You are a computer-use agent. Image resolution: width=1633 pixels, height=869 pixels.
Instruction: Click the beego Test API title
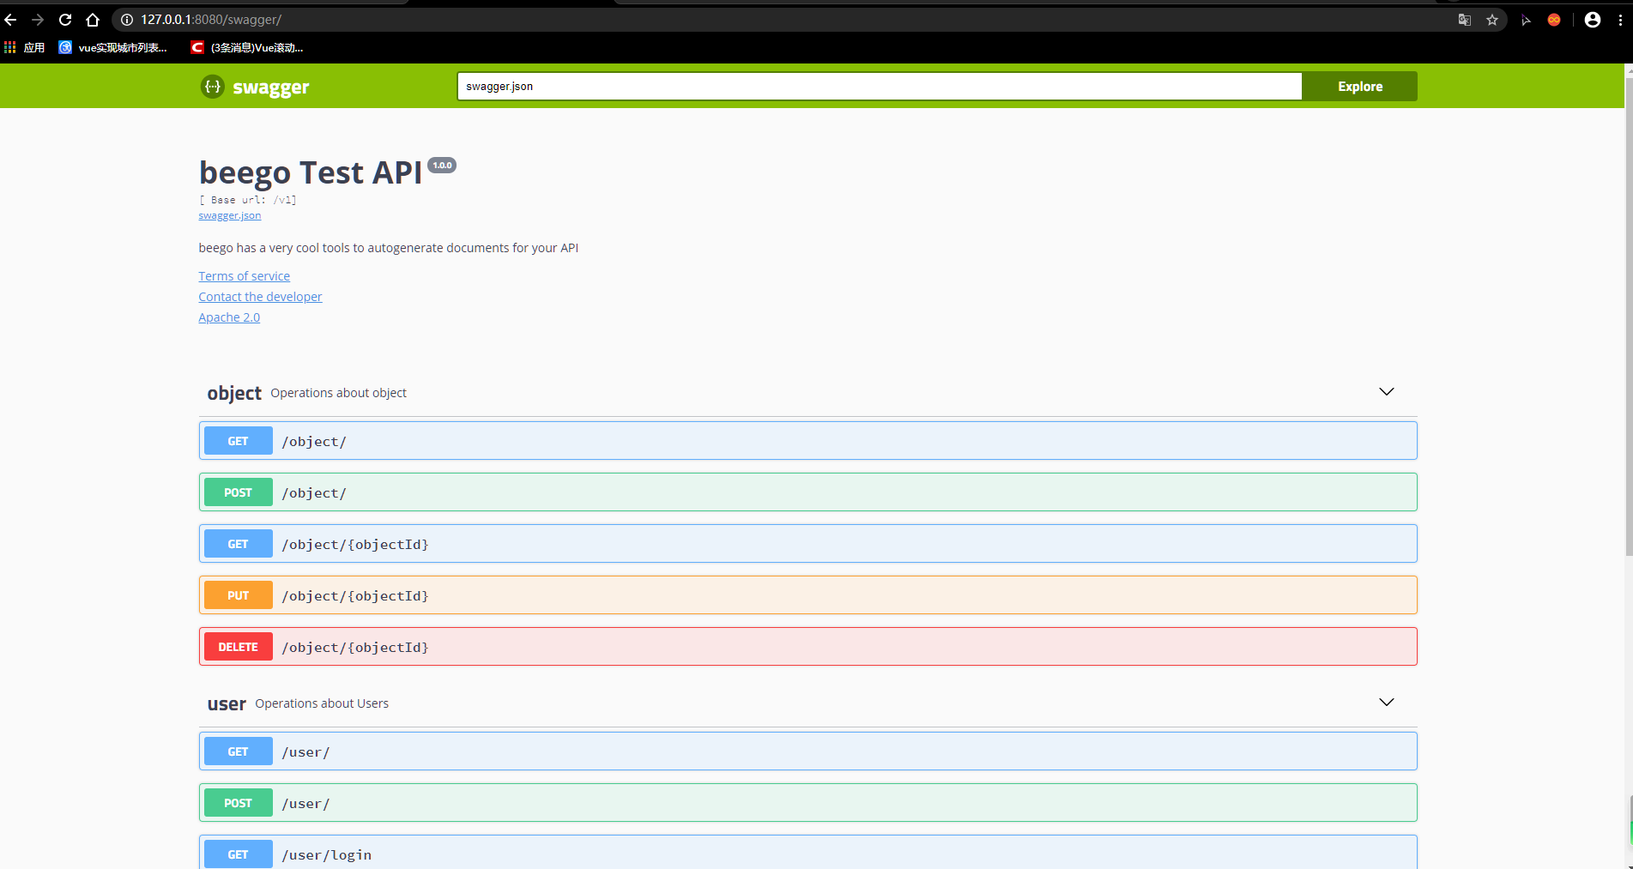(x=311, y=172)
